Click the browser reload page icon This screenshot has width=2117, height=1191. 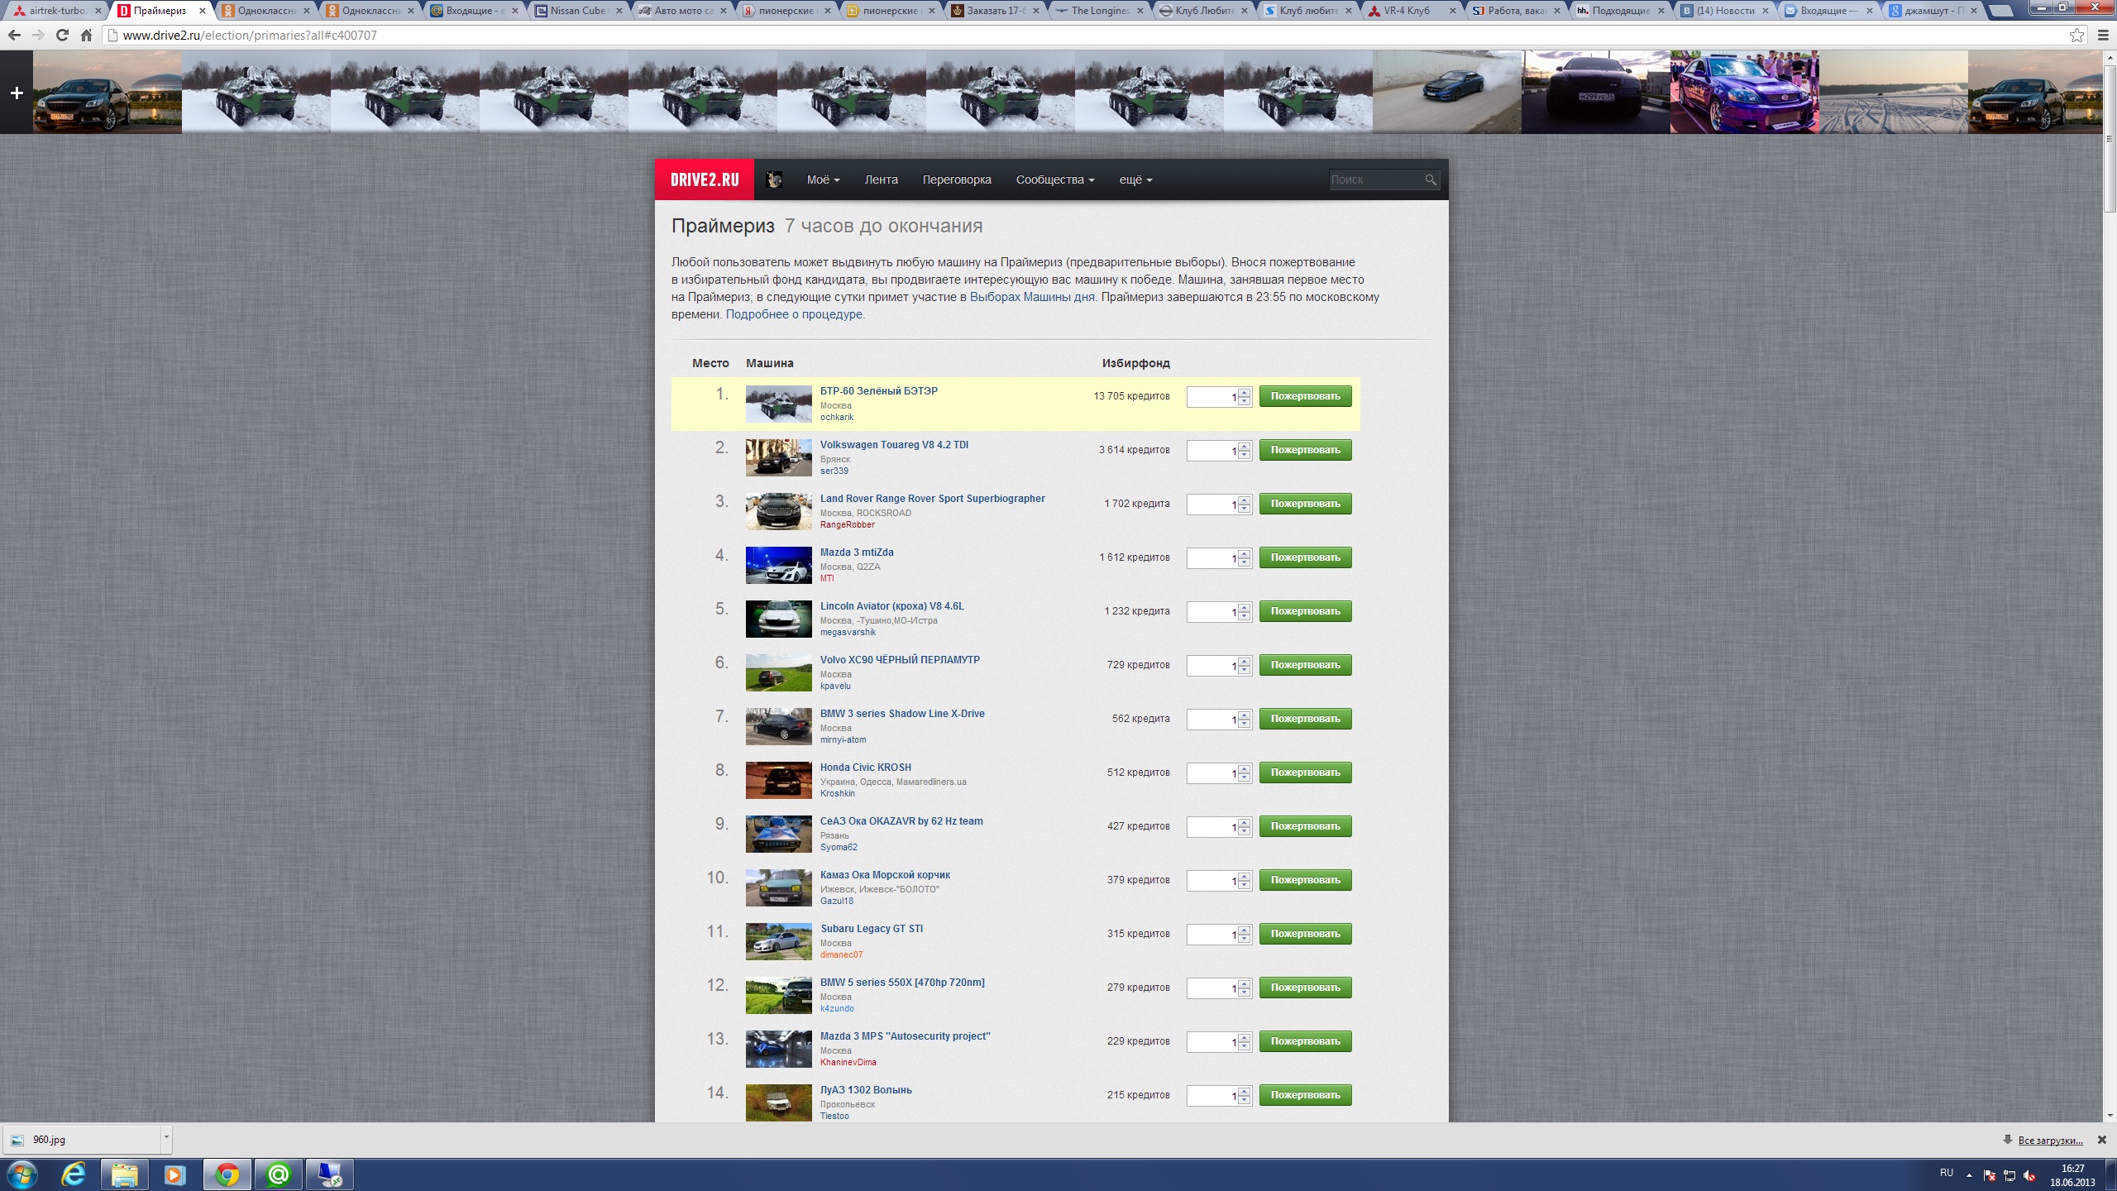[x=62, y=36]
